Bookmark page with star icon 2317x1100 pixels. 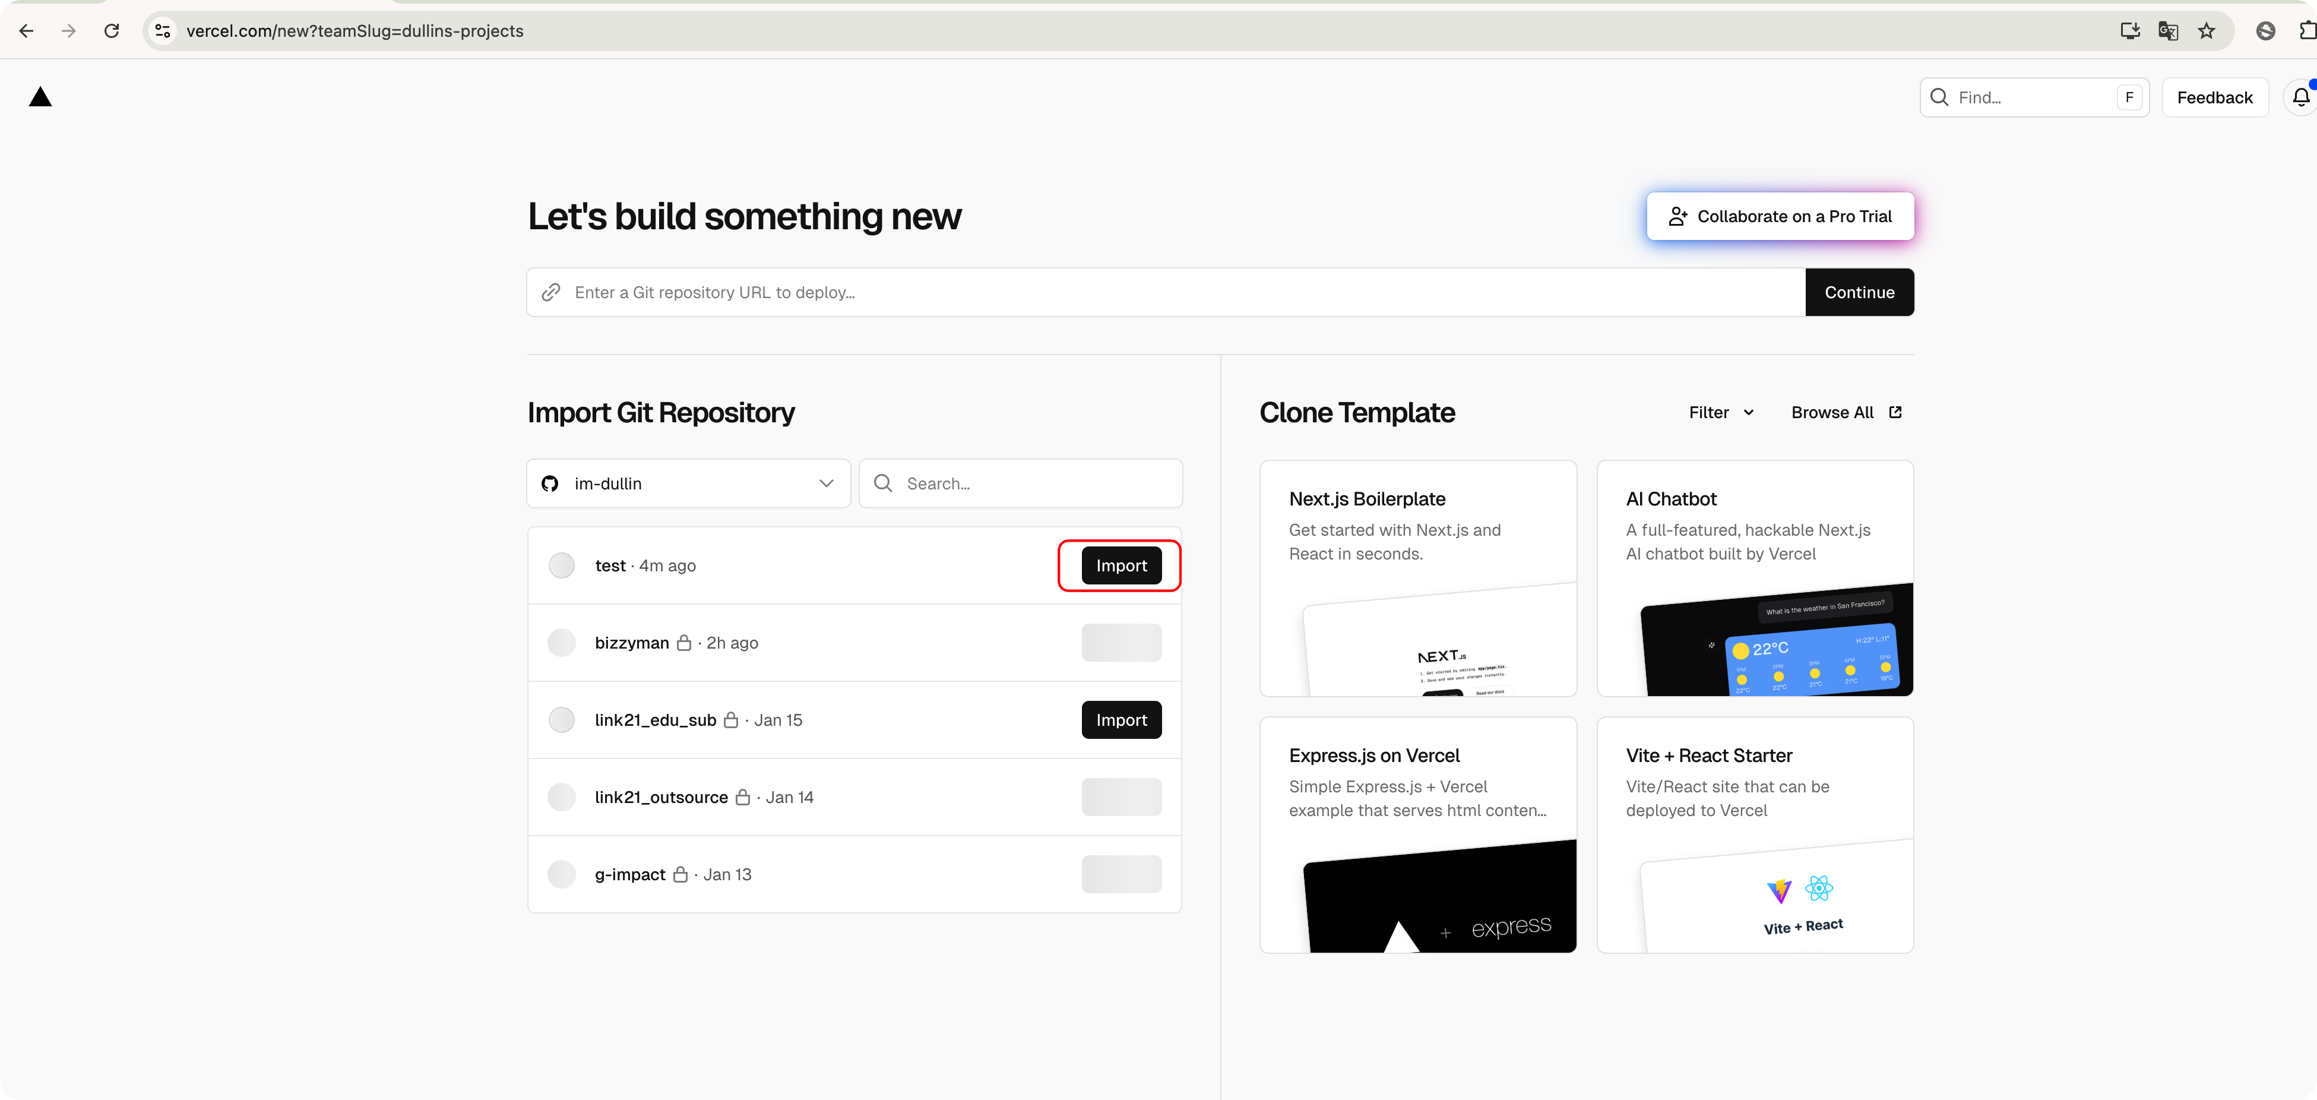pos(2207,30)
